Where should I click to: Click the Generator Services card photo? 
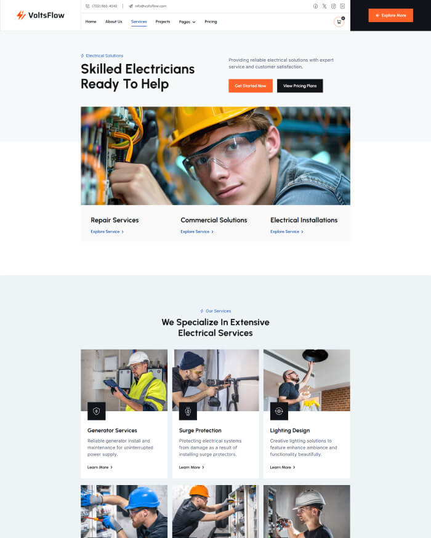[124, 380]
